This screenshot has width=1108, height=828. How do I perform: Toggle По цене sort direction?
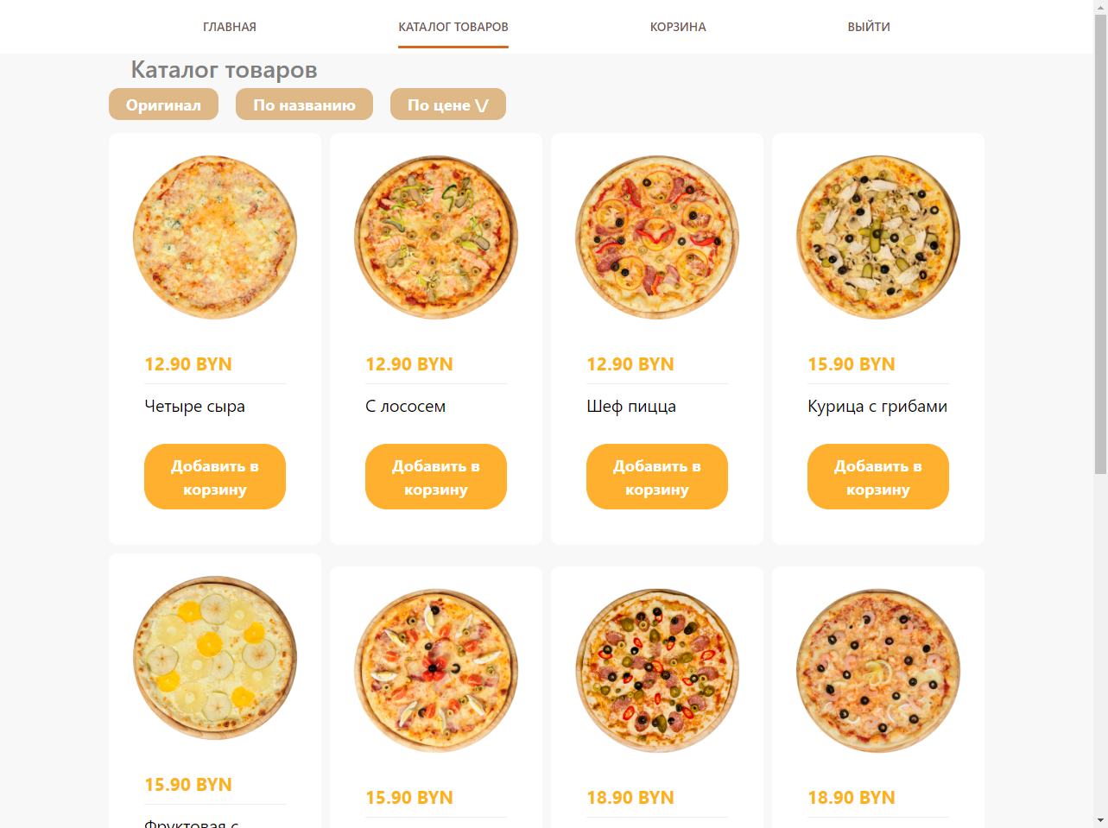[448, 104]
